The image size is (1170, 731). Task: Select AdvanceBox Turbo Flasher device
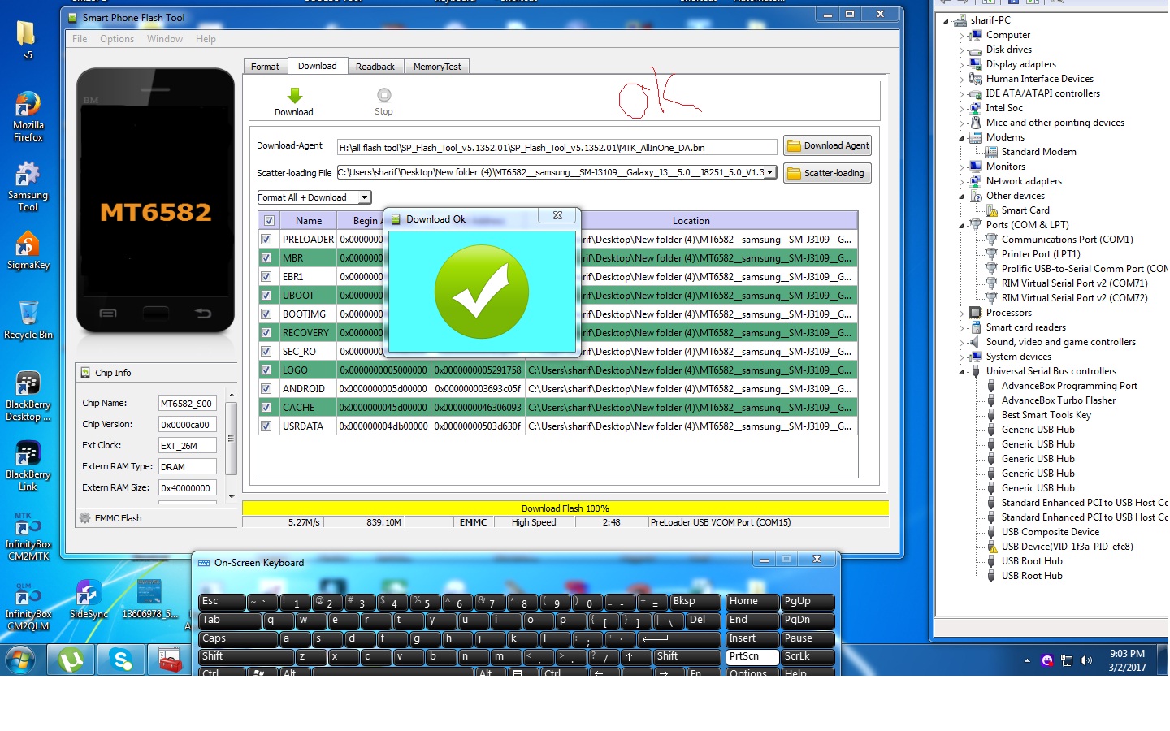[1058, 400]
